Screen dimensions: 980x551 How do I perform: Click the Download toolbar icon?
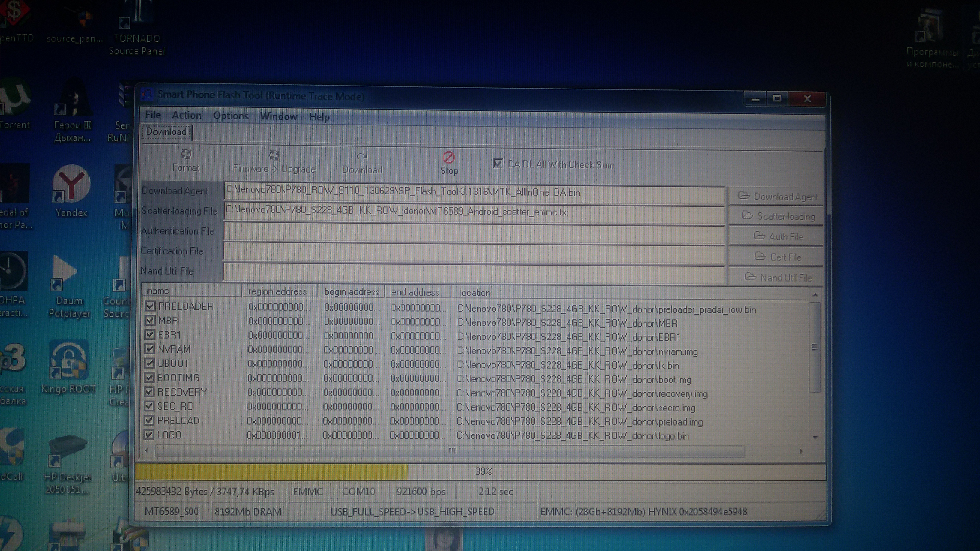tap(362, 157)
